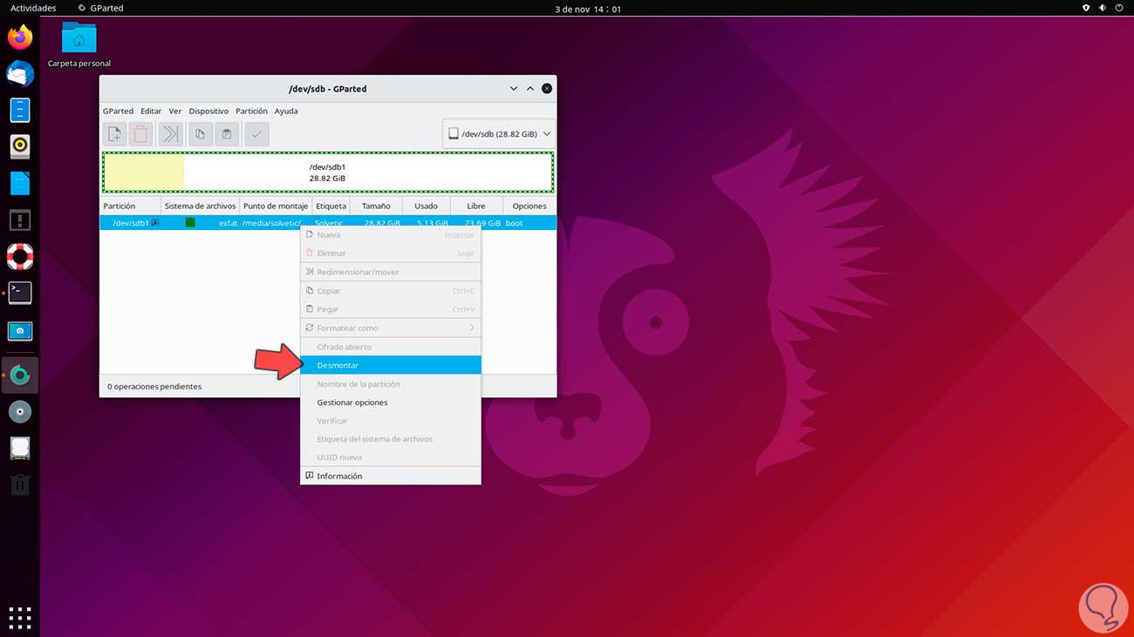Click the Sistema de archivos column header
1134x637 pixels.
(x=200, y=207)
